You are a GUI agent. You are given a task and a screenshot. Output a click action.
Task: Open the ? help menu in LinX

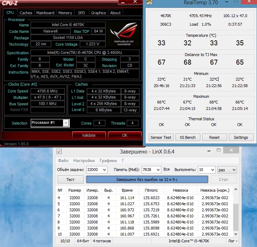122,161
